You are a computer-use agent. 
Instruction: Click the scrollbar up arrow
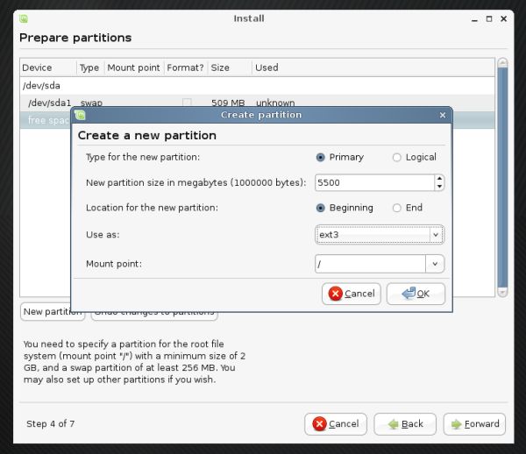[502, 63]
